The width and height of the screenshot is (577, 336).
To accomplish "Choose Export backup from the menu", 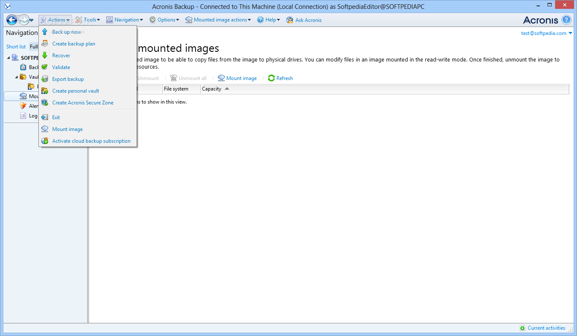I will click(88, 79).
